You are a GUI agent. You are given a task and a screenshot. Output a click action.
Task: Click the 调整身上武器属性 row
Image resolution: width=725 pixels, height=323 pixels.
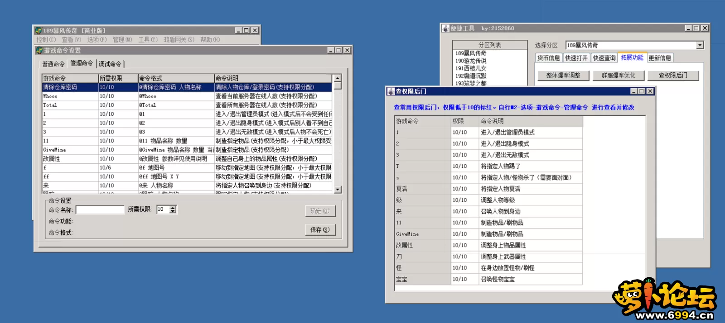point(488,257)
